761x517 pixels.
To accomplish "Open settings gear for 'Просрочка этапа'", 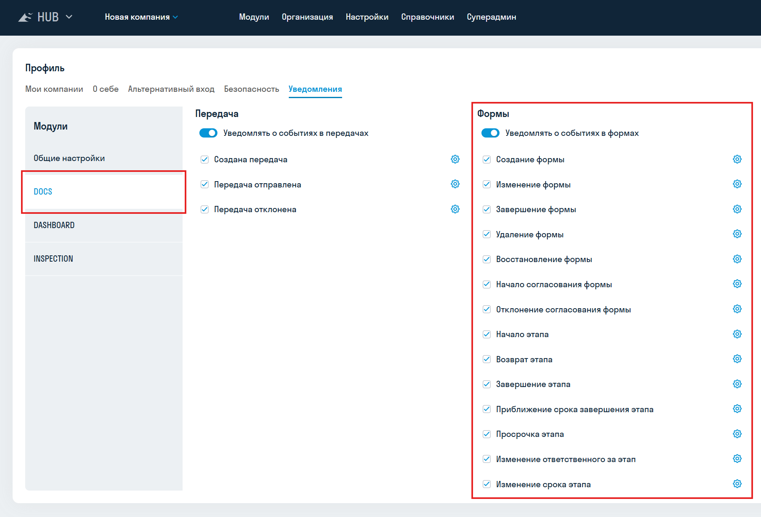I will [x=737, y=434].
